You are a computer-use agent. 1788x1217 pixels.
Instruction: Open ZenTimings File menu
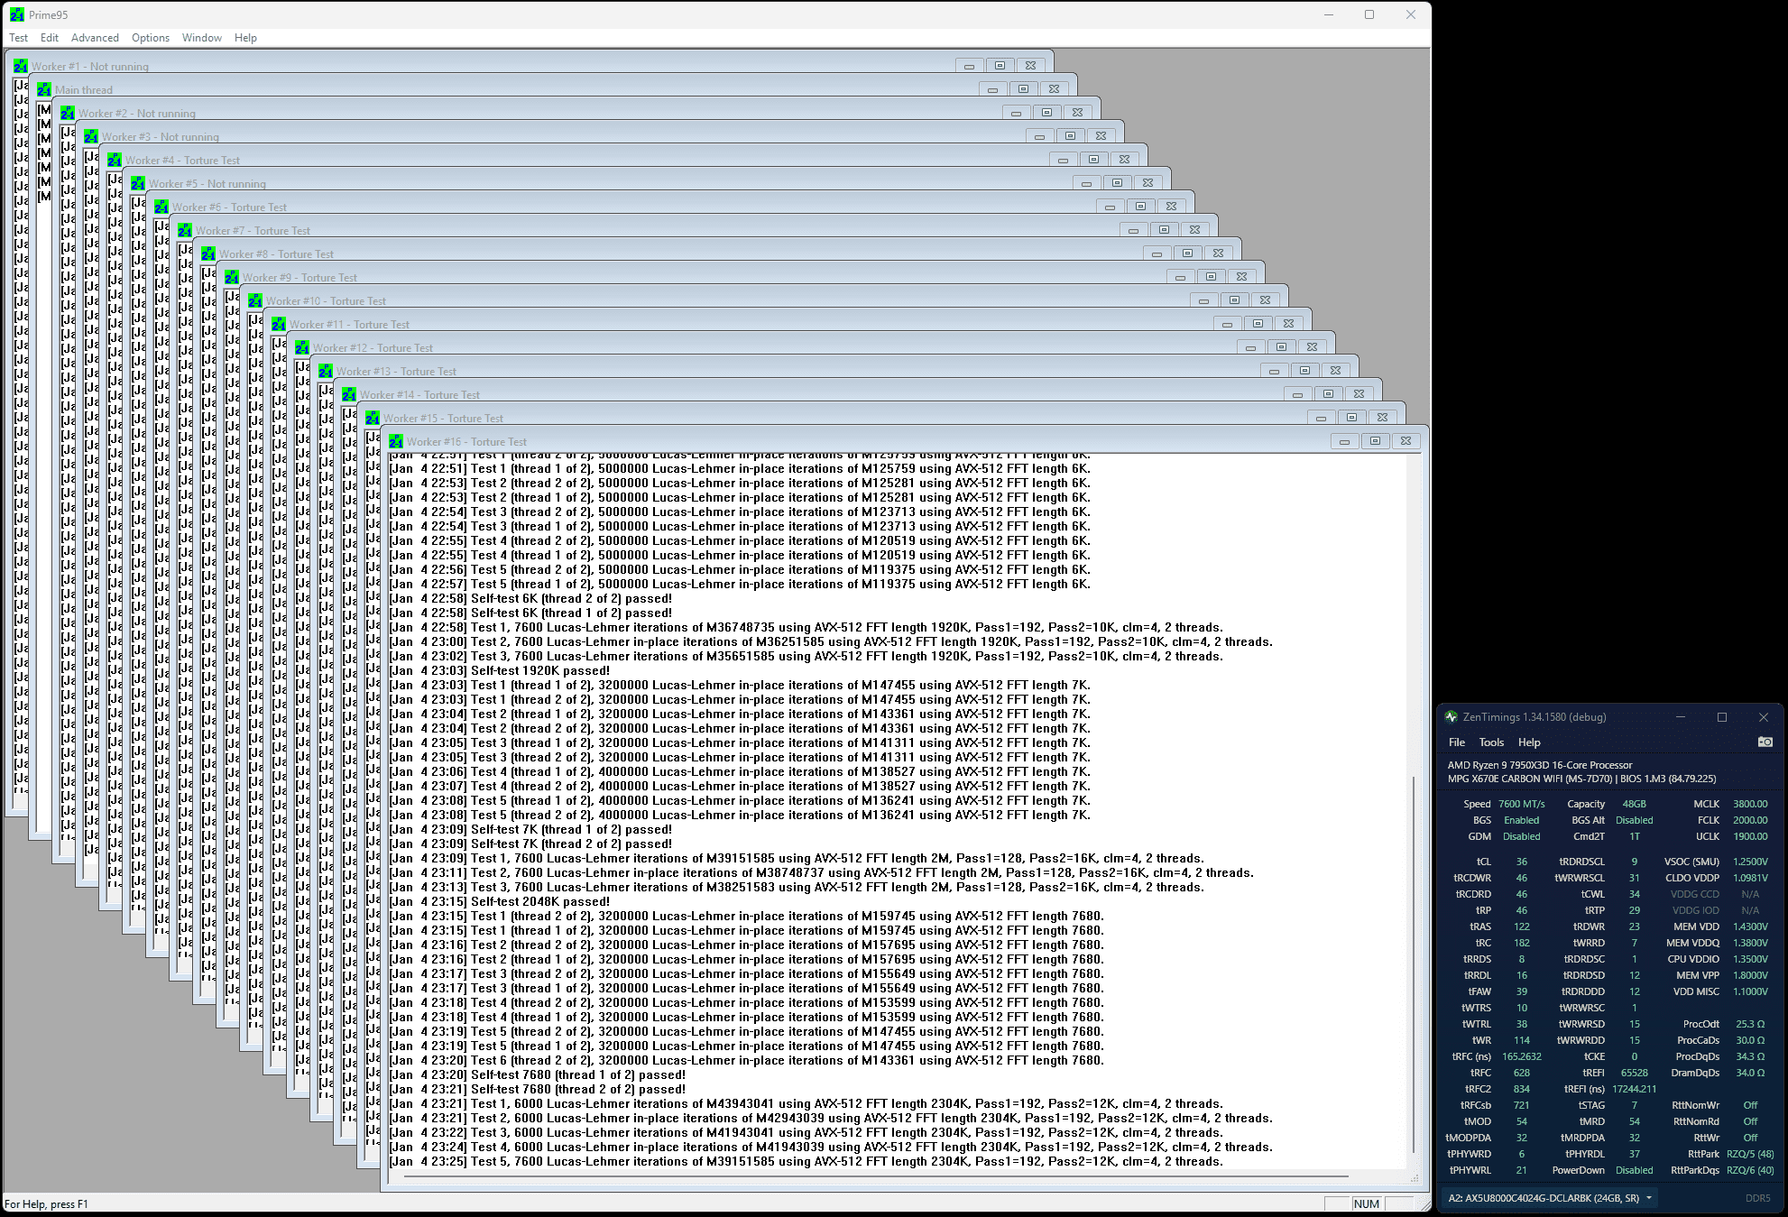(1457, 742)
